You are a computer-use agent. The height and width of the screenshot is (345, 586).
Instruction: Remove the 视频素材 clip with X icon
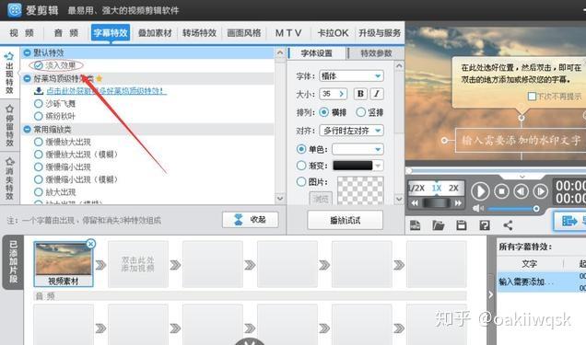click(90, 244)
